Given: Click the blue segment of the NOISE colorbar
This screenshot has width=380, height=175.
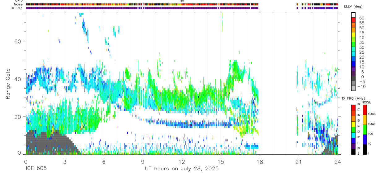Looking at the screenshot, I should 365,140.
